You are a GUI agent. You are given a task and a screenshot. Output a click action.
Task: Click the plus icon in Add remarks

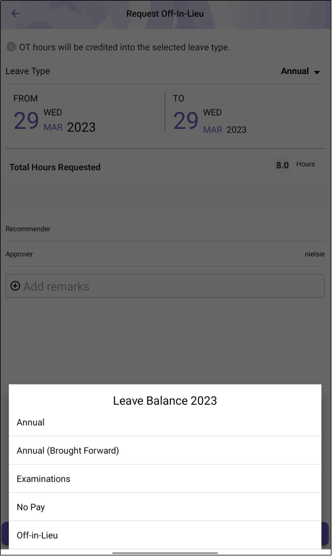coord(15,286)
